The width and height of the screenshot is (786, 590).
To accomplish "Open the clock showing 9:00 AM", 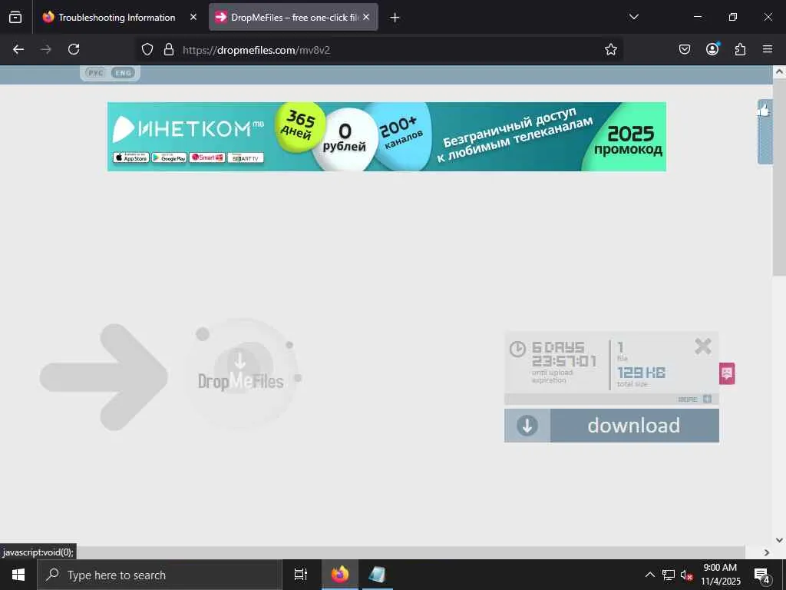I will (x=720, y=575).
